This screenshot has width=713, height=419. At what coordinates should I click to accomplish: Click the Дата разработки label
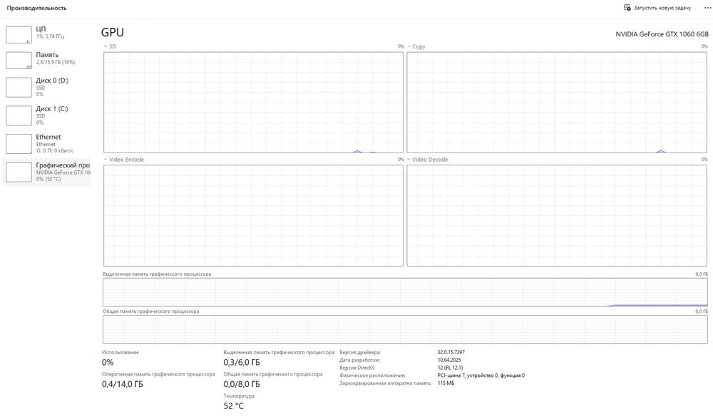359,360
